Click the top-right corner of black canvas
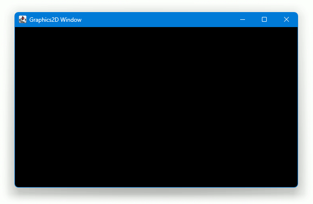Viewport: 313px width, 204px height. click(x=296, y=29)
